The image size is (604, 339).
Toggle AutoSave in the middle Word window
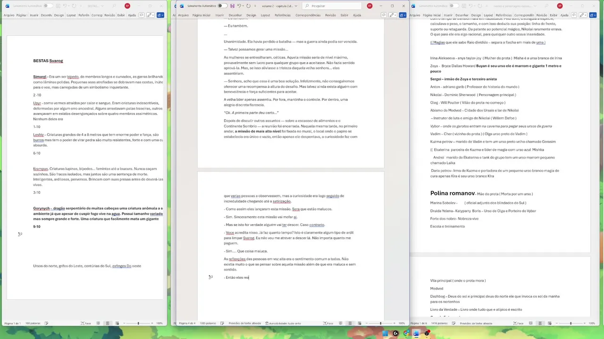click(x=222, y=6)
